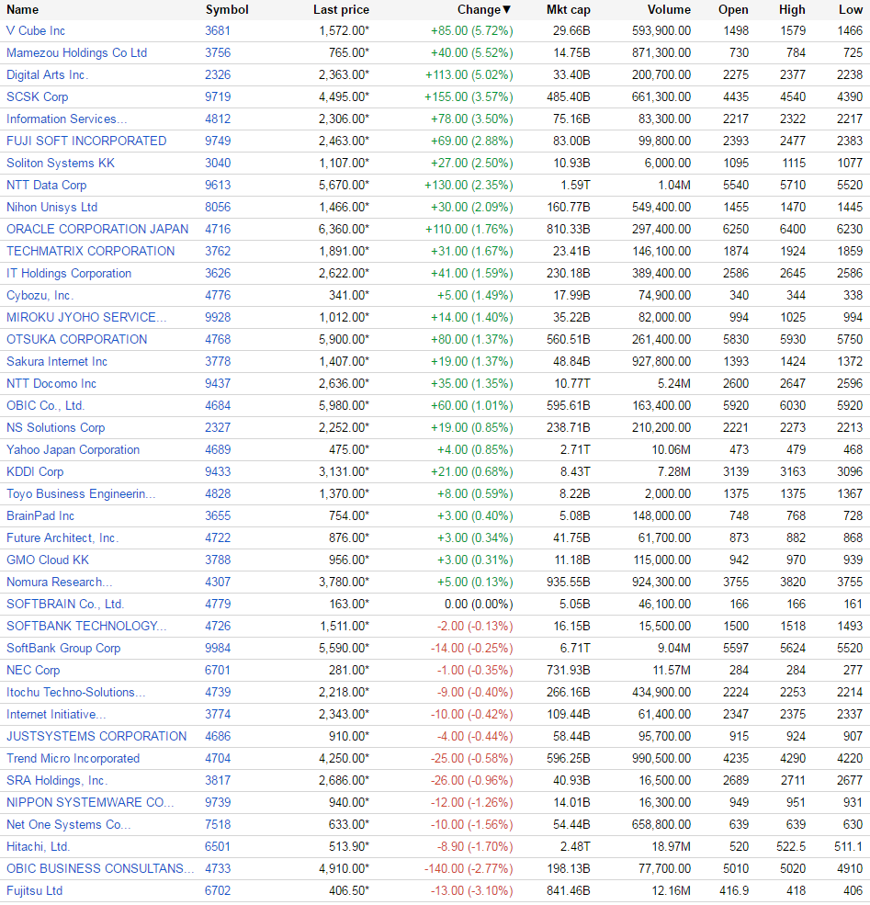Open Fujitsu Ltd company link
This screenshot has width=870, height=905.
[35, 891]
